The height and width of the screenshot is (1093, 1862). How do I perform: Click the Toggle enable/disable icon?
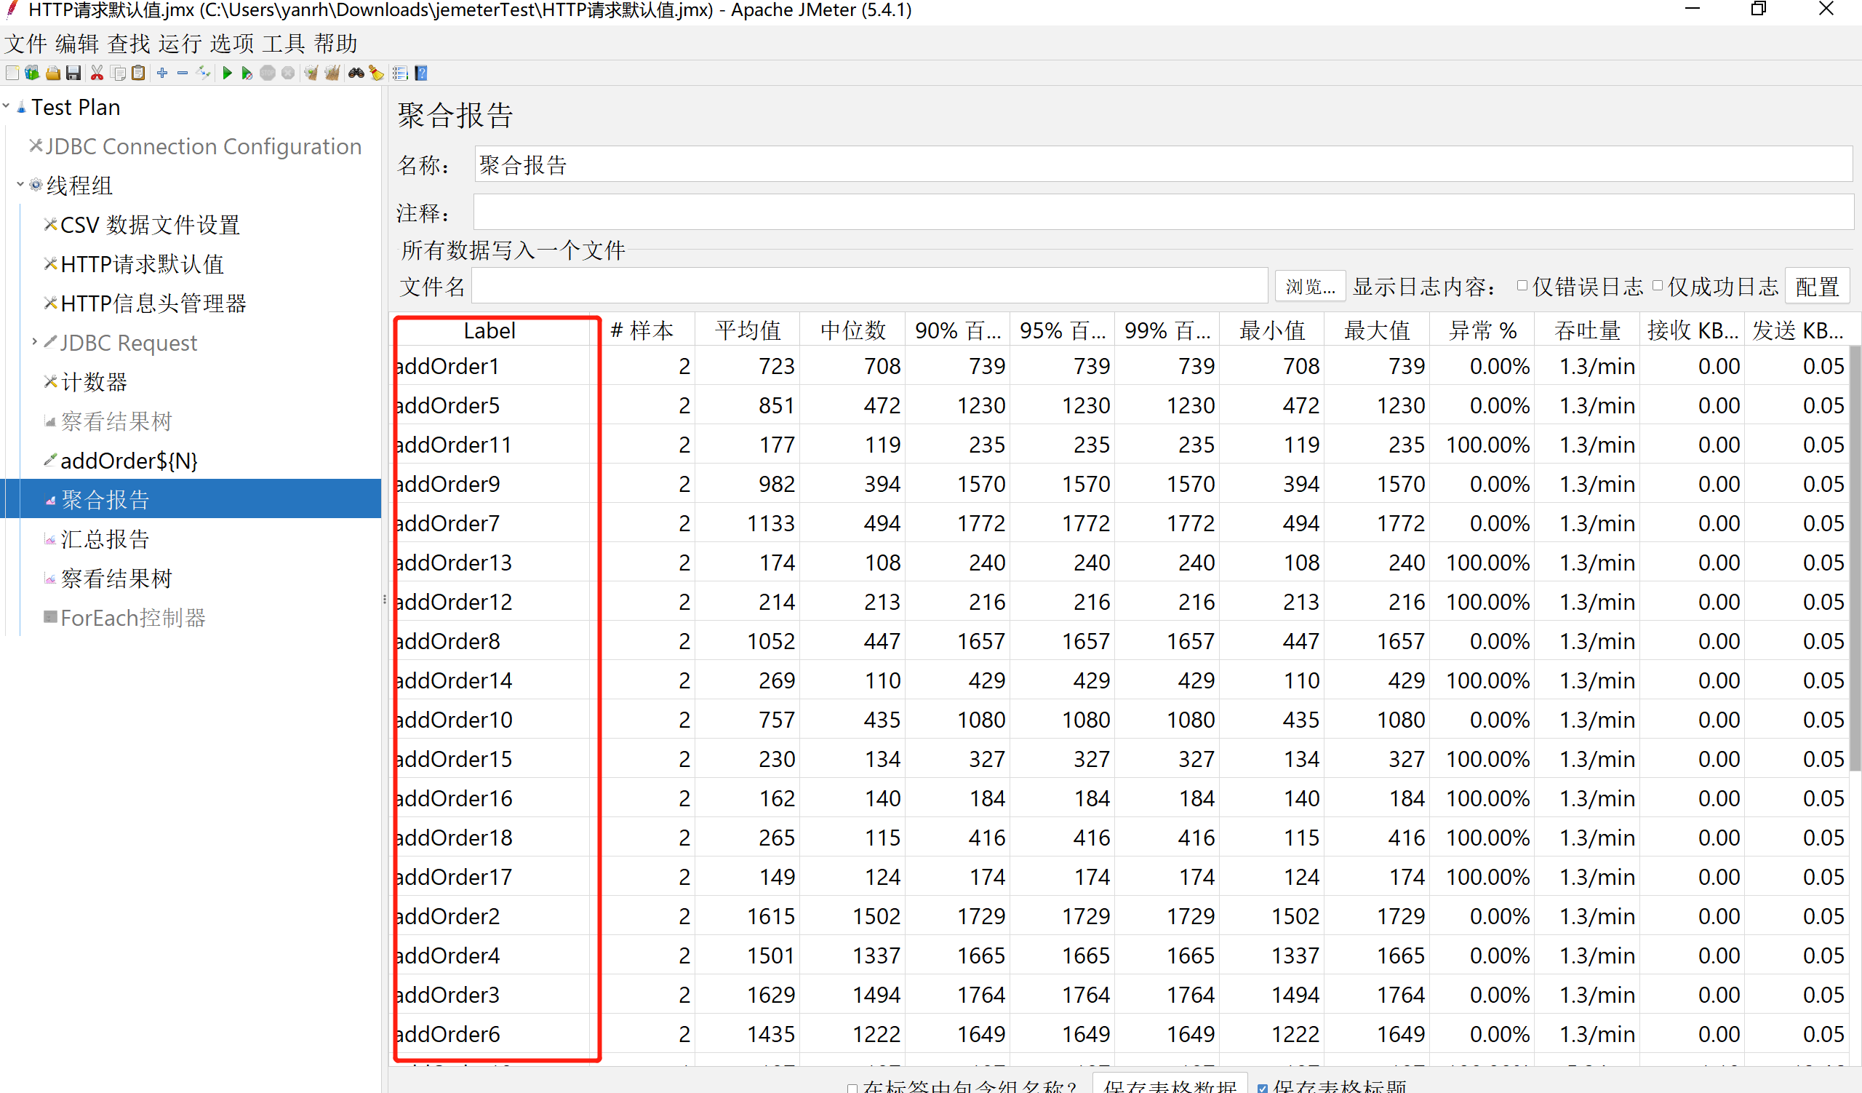(x=203, y=73)
